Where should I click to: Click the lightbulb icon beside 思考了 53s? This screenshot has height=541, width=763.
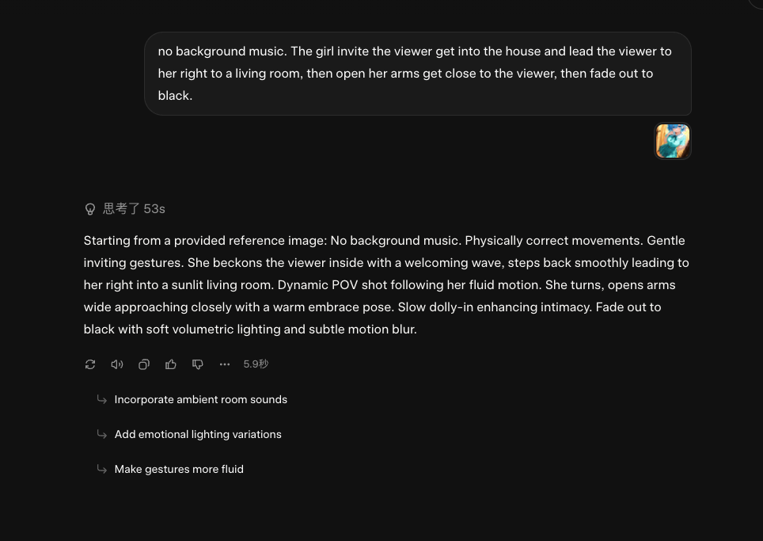pyautogui.click(x=90, y=209)
